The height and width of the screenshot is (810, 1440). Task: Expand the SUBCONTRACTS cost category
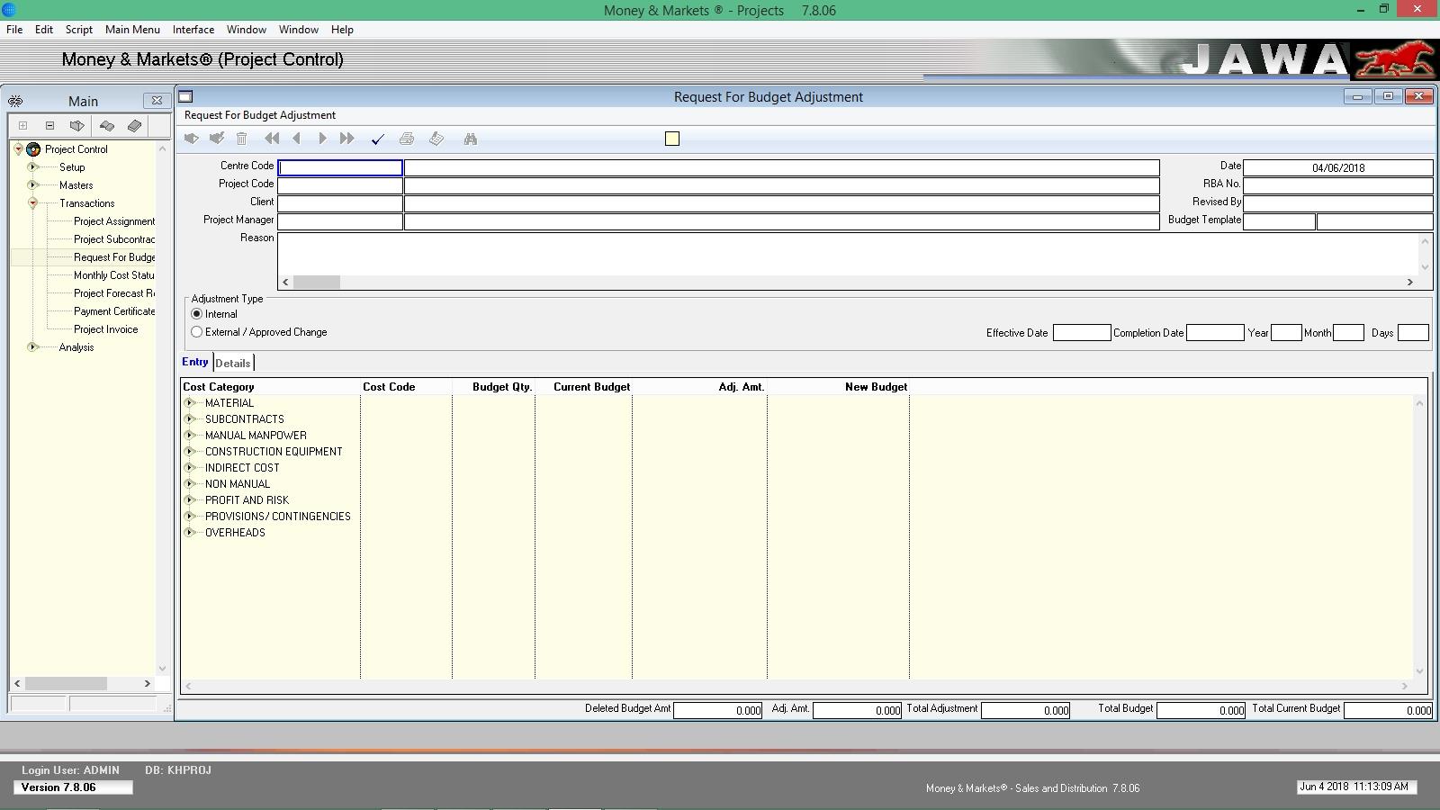190,419
